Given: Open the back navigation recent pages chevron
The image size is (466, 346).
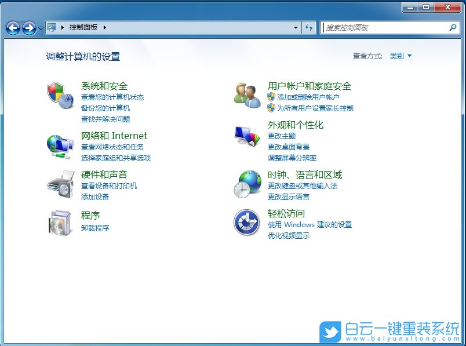Looking at the screenshot, I should pyautogui.click(x=40, y=27).
